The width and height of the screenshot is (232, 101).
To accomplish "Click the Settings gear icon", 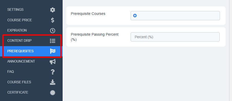I will click(53, 10).
